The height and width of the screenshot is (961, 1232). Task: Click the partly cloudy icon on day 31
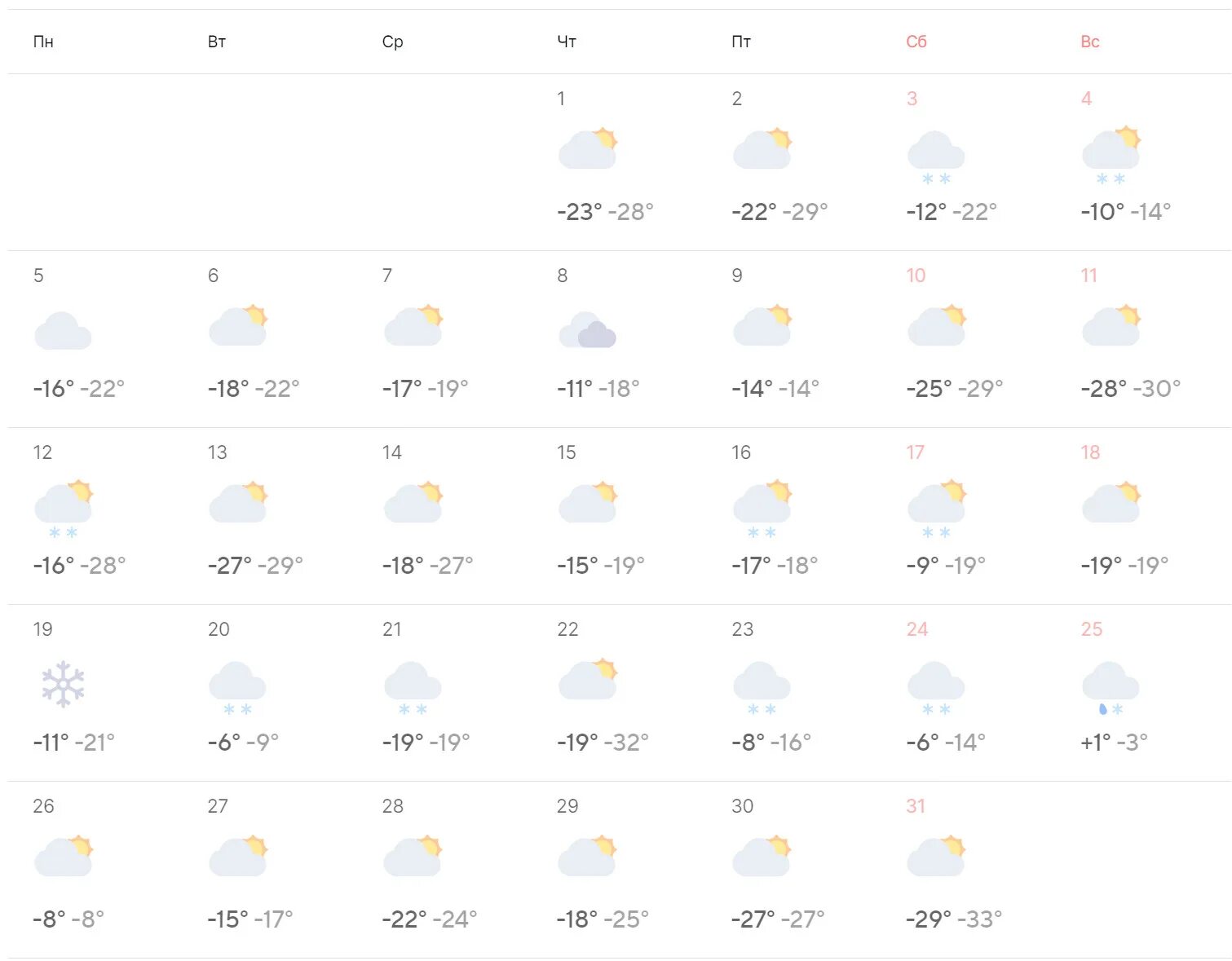tap(936, 855)
